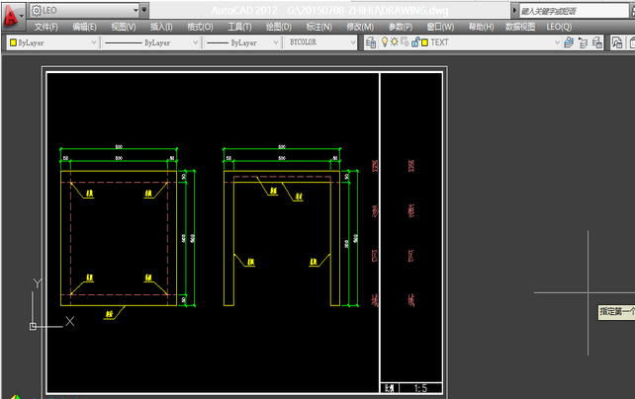Toggle TEXT layer lock padlock
Viewport: 635px width, 399px height.
click(415, 42)
